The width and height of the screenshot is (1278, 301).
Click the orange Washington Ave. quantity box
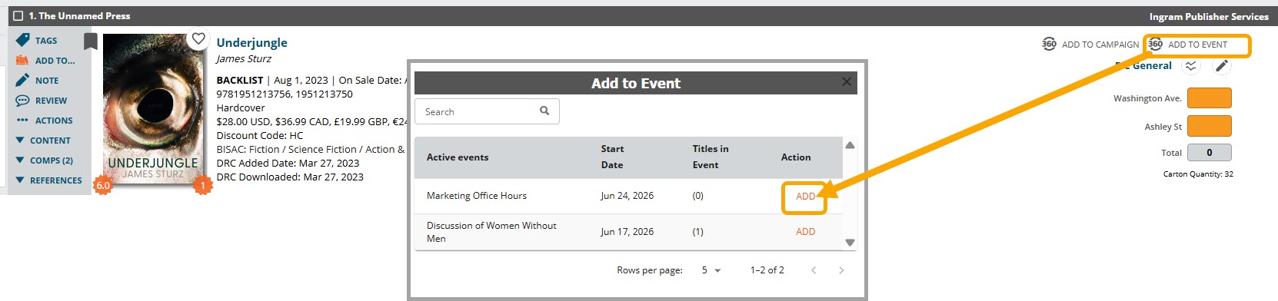pos(1210,98)
